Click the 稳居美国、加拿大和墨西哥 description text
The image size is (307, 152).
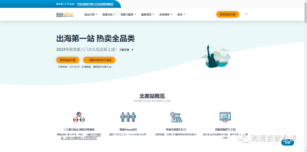click(x=176, y=134)
